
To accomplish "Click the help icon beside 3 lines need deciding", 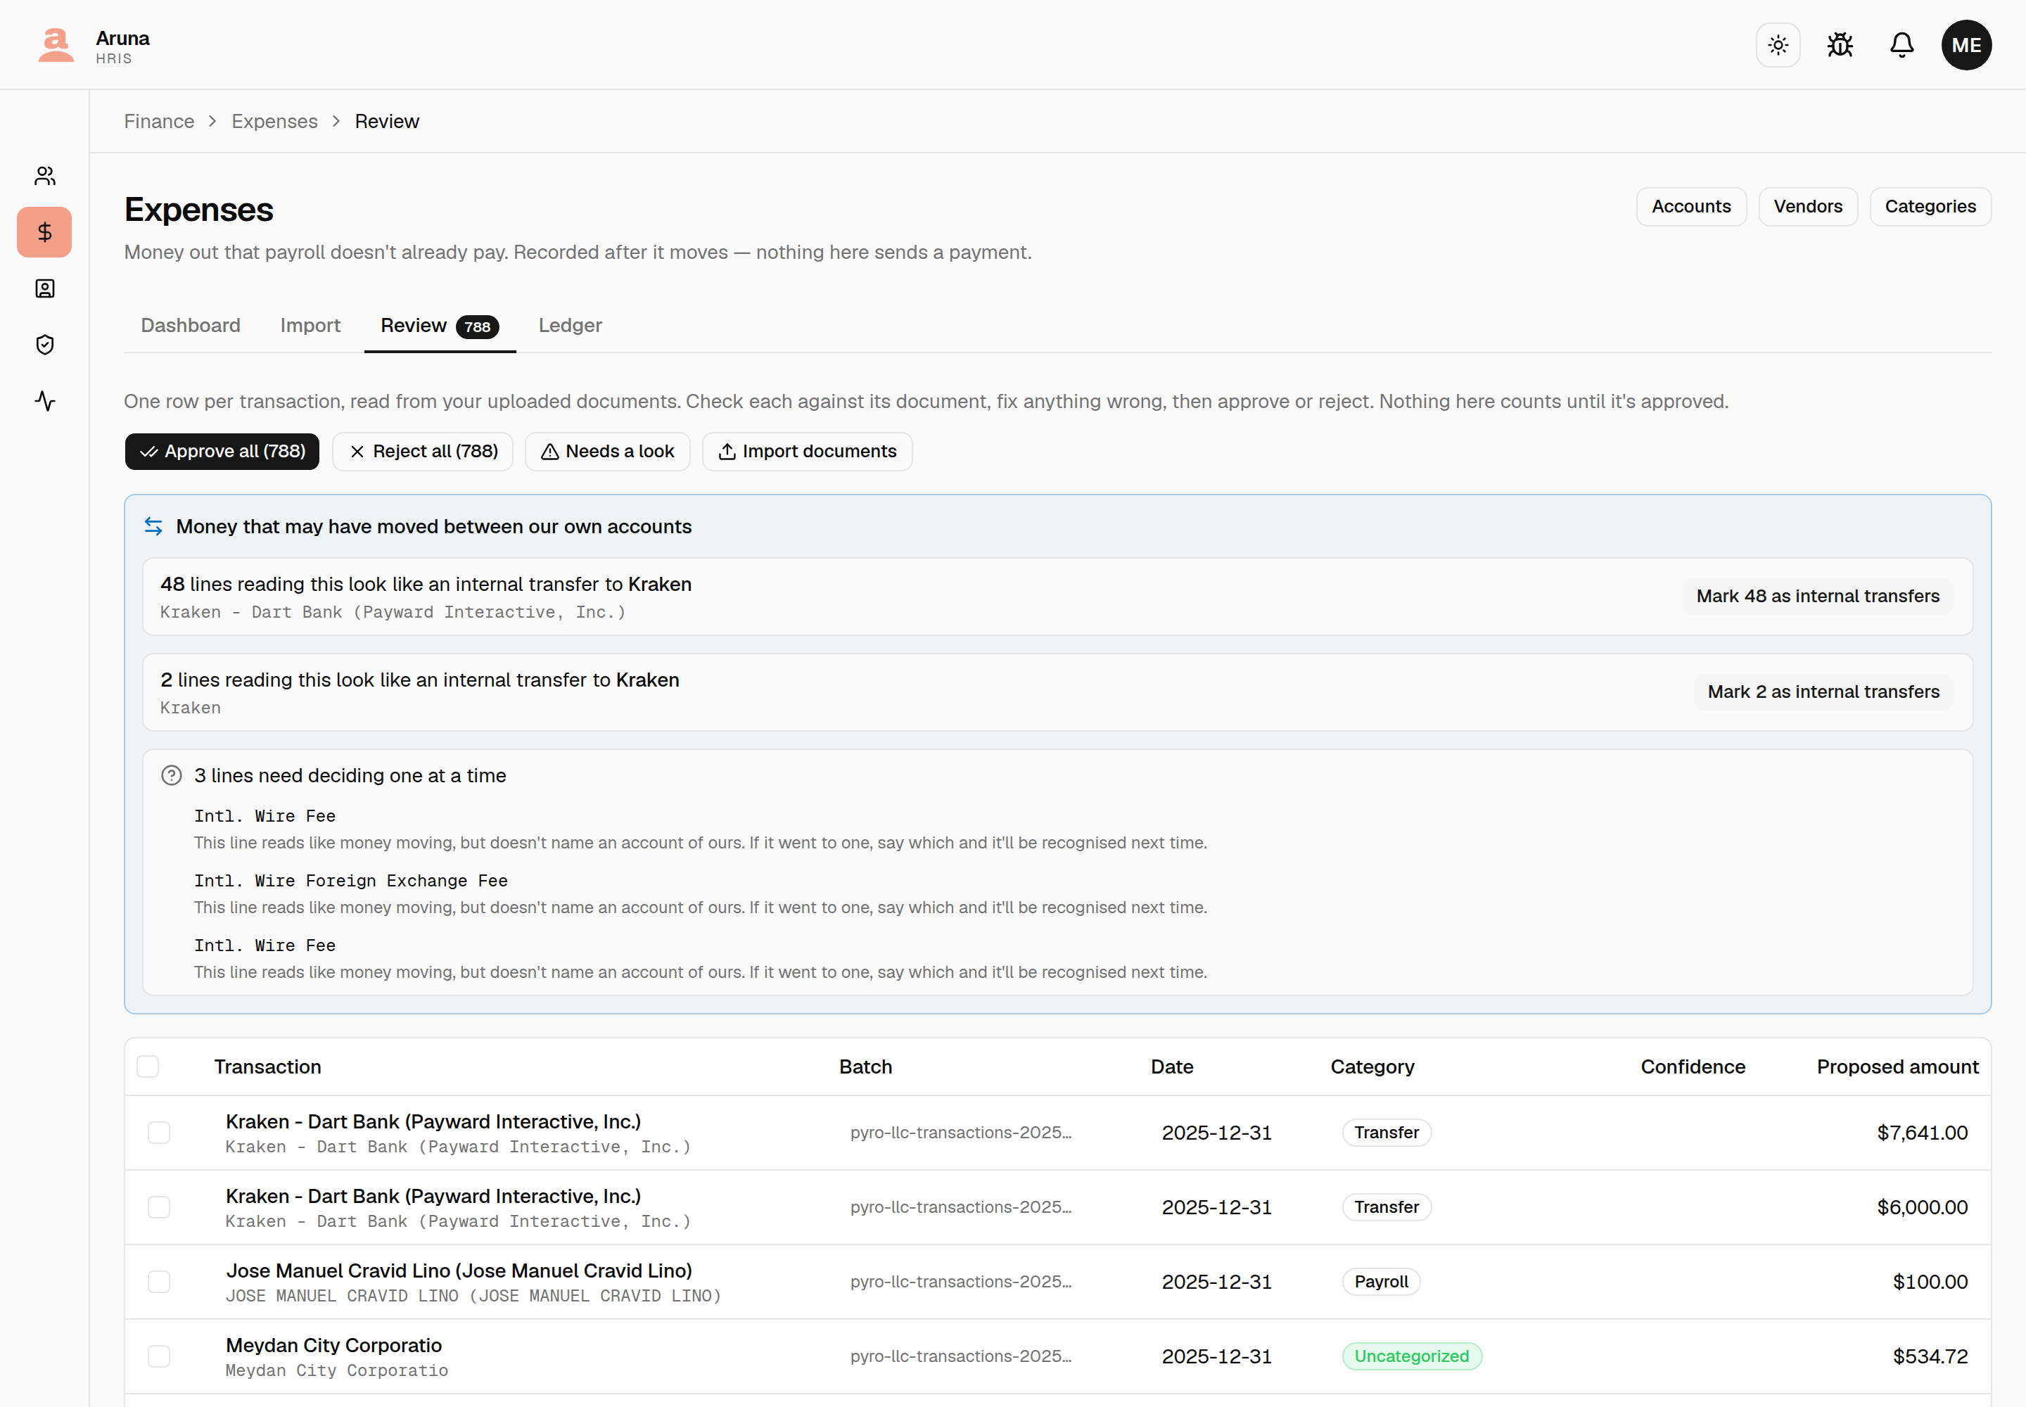I will 171,776.
